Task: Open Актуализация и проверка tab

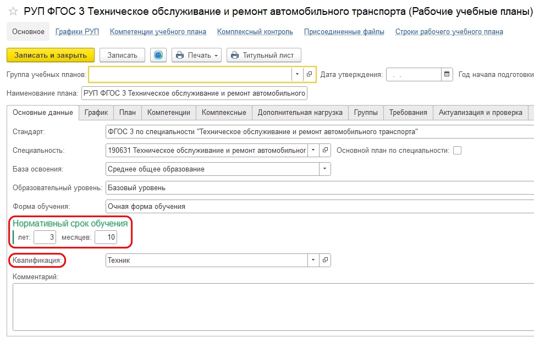Action: pyautogui.click(x=480, y=113)
